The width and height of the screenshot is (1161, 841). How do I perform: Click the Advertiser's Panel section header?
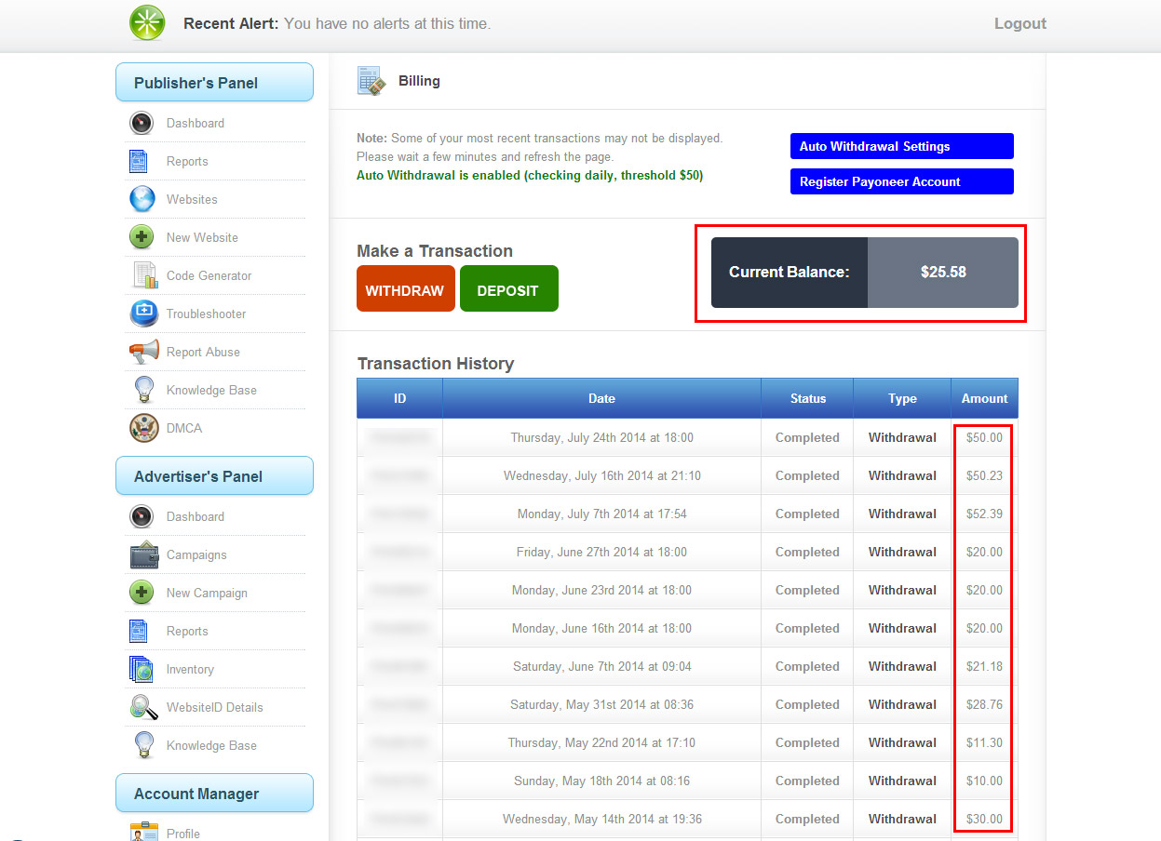(x=214, y=475)
